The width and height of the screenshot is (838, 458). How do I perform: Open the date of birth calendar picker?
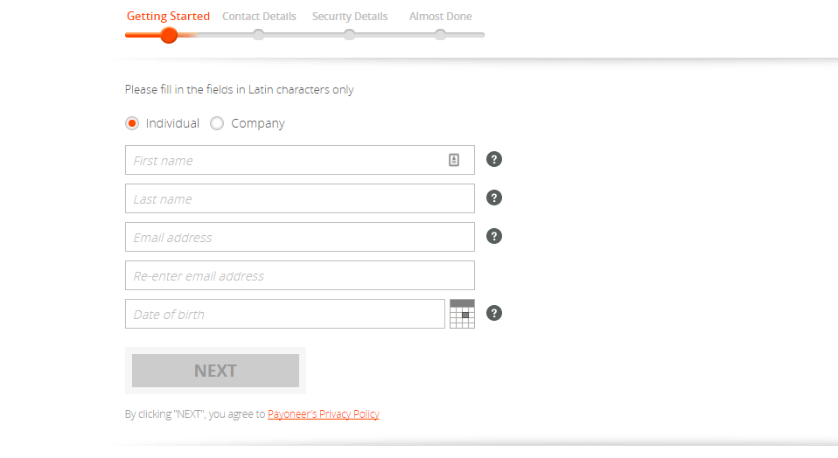click(462, 314)
